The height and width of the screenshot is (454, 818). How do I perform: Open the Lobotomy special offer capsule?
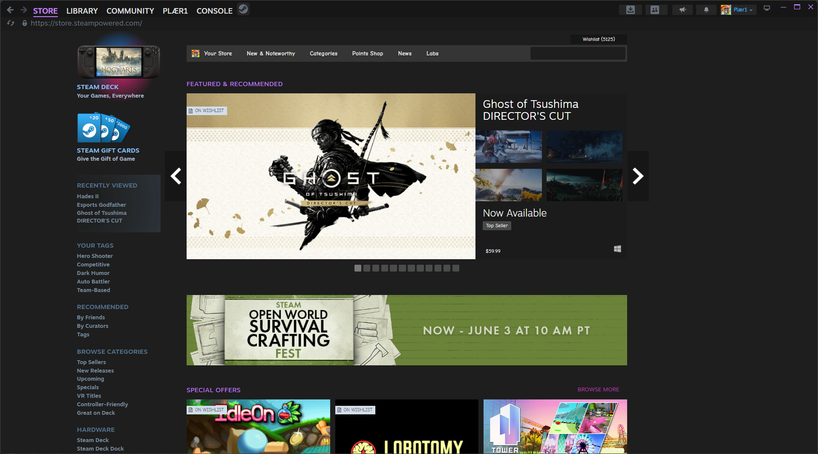(407, 426)
